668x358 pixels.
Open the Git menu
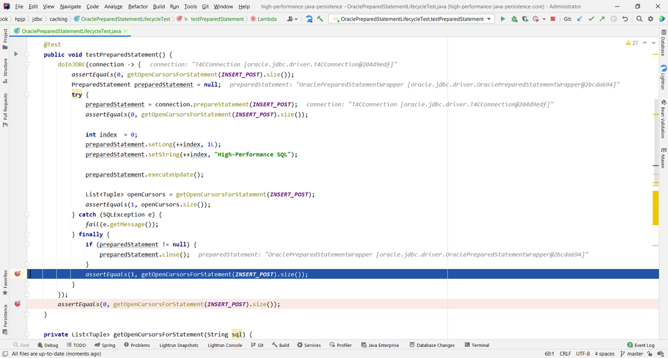(x=205, y=6)
